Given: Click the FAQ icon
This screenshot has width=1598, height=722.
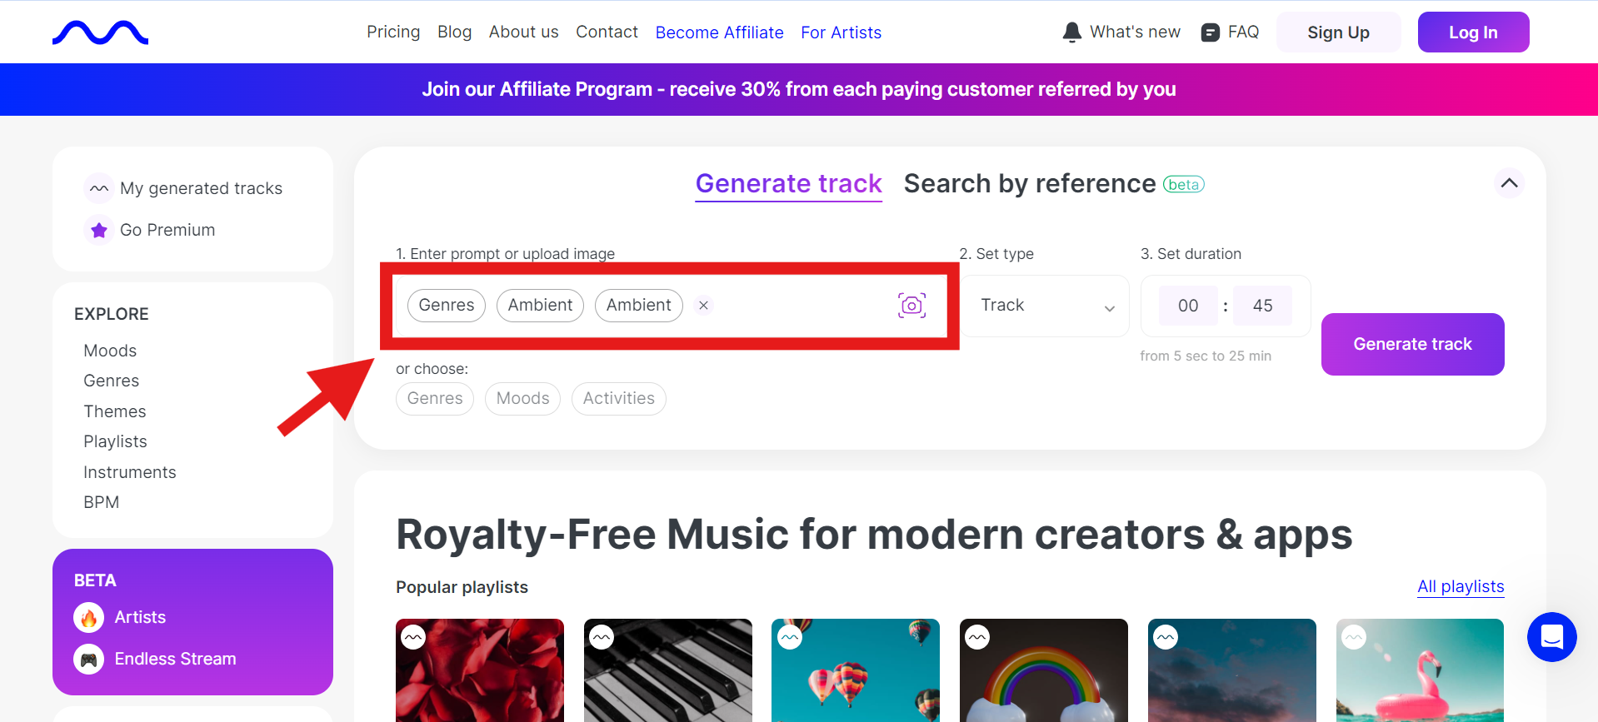Looking at the screenshot, I should point(1210,32).
